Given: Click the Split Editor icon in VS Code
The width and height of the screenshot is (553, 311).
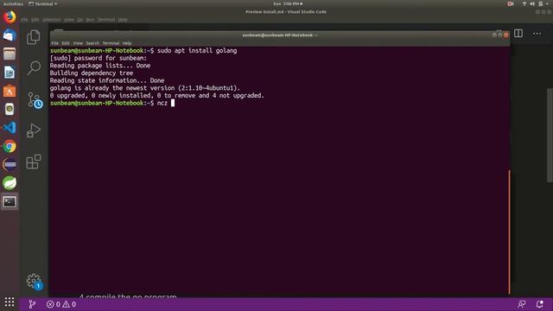Looking at the screenshot, I should [518, 33].
